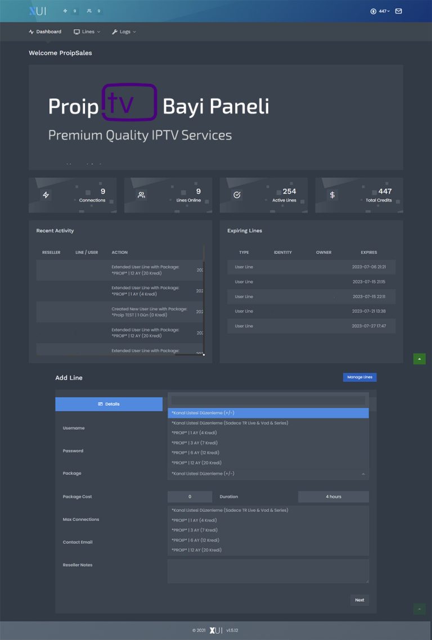
Task: Expand the Lines menu
Action: (87, 31)
